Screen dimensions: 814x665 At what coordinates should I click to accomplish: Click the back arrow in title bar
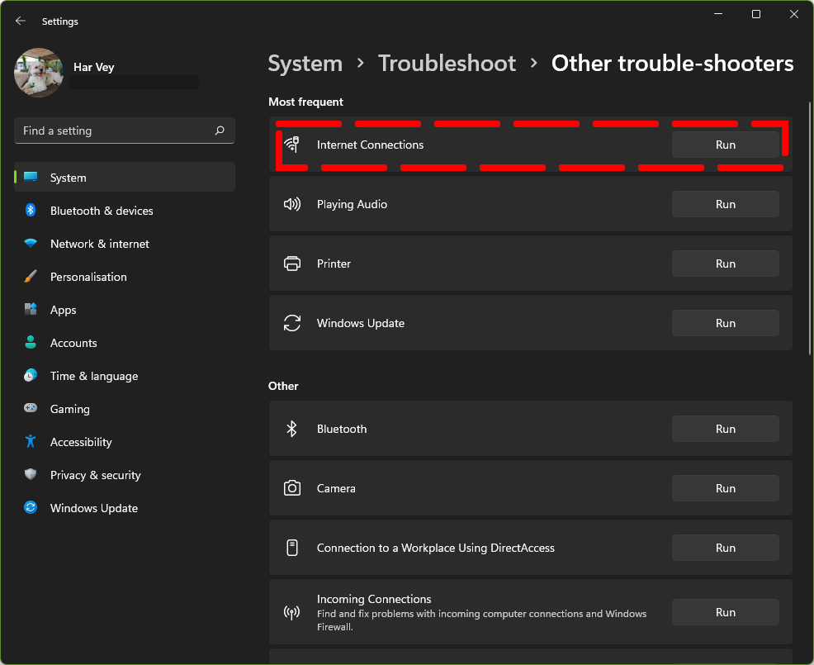[21, 21]
